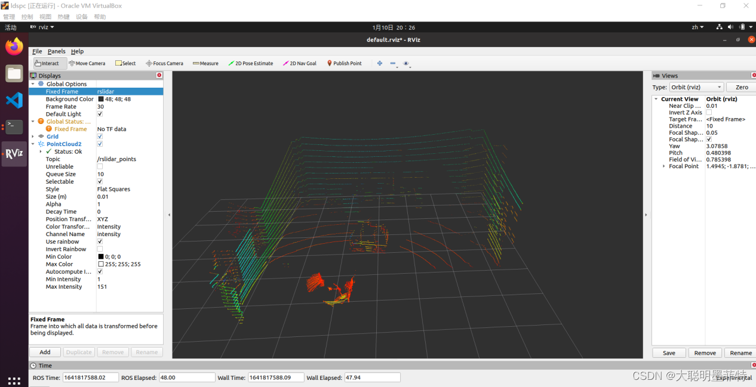Enable the Invert Rainbow checkbox

(x=100, y=249)
